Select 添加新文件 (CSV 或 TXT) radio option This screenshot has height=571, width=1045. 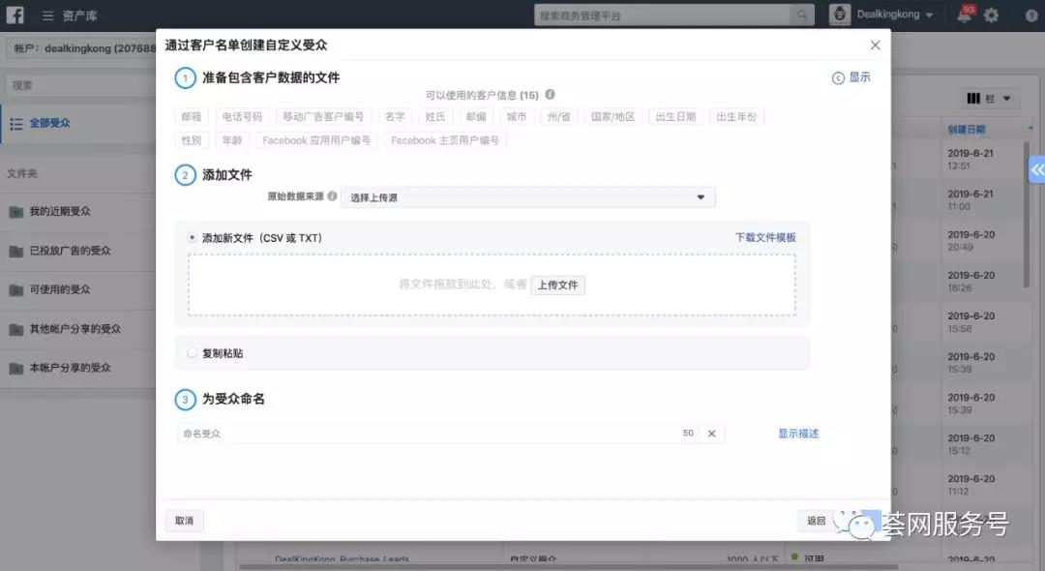pos(192,237)
